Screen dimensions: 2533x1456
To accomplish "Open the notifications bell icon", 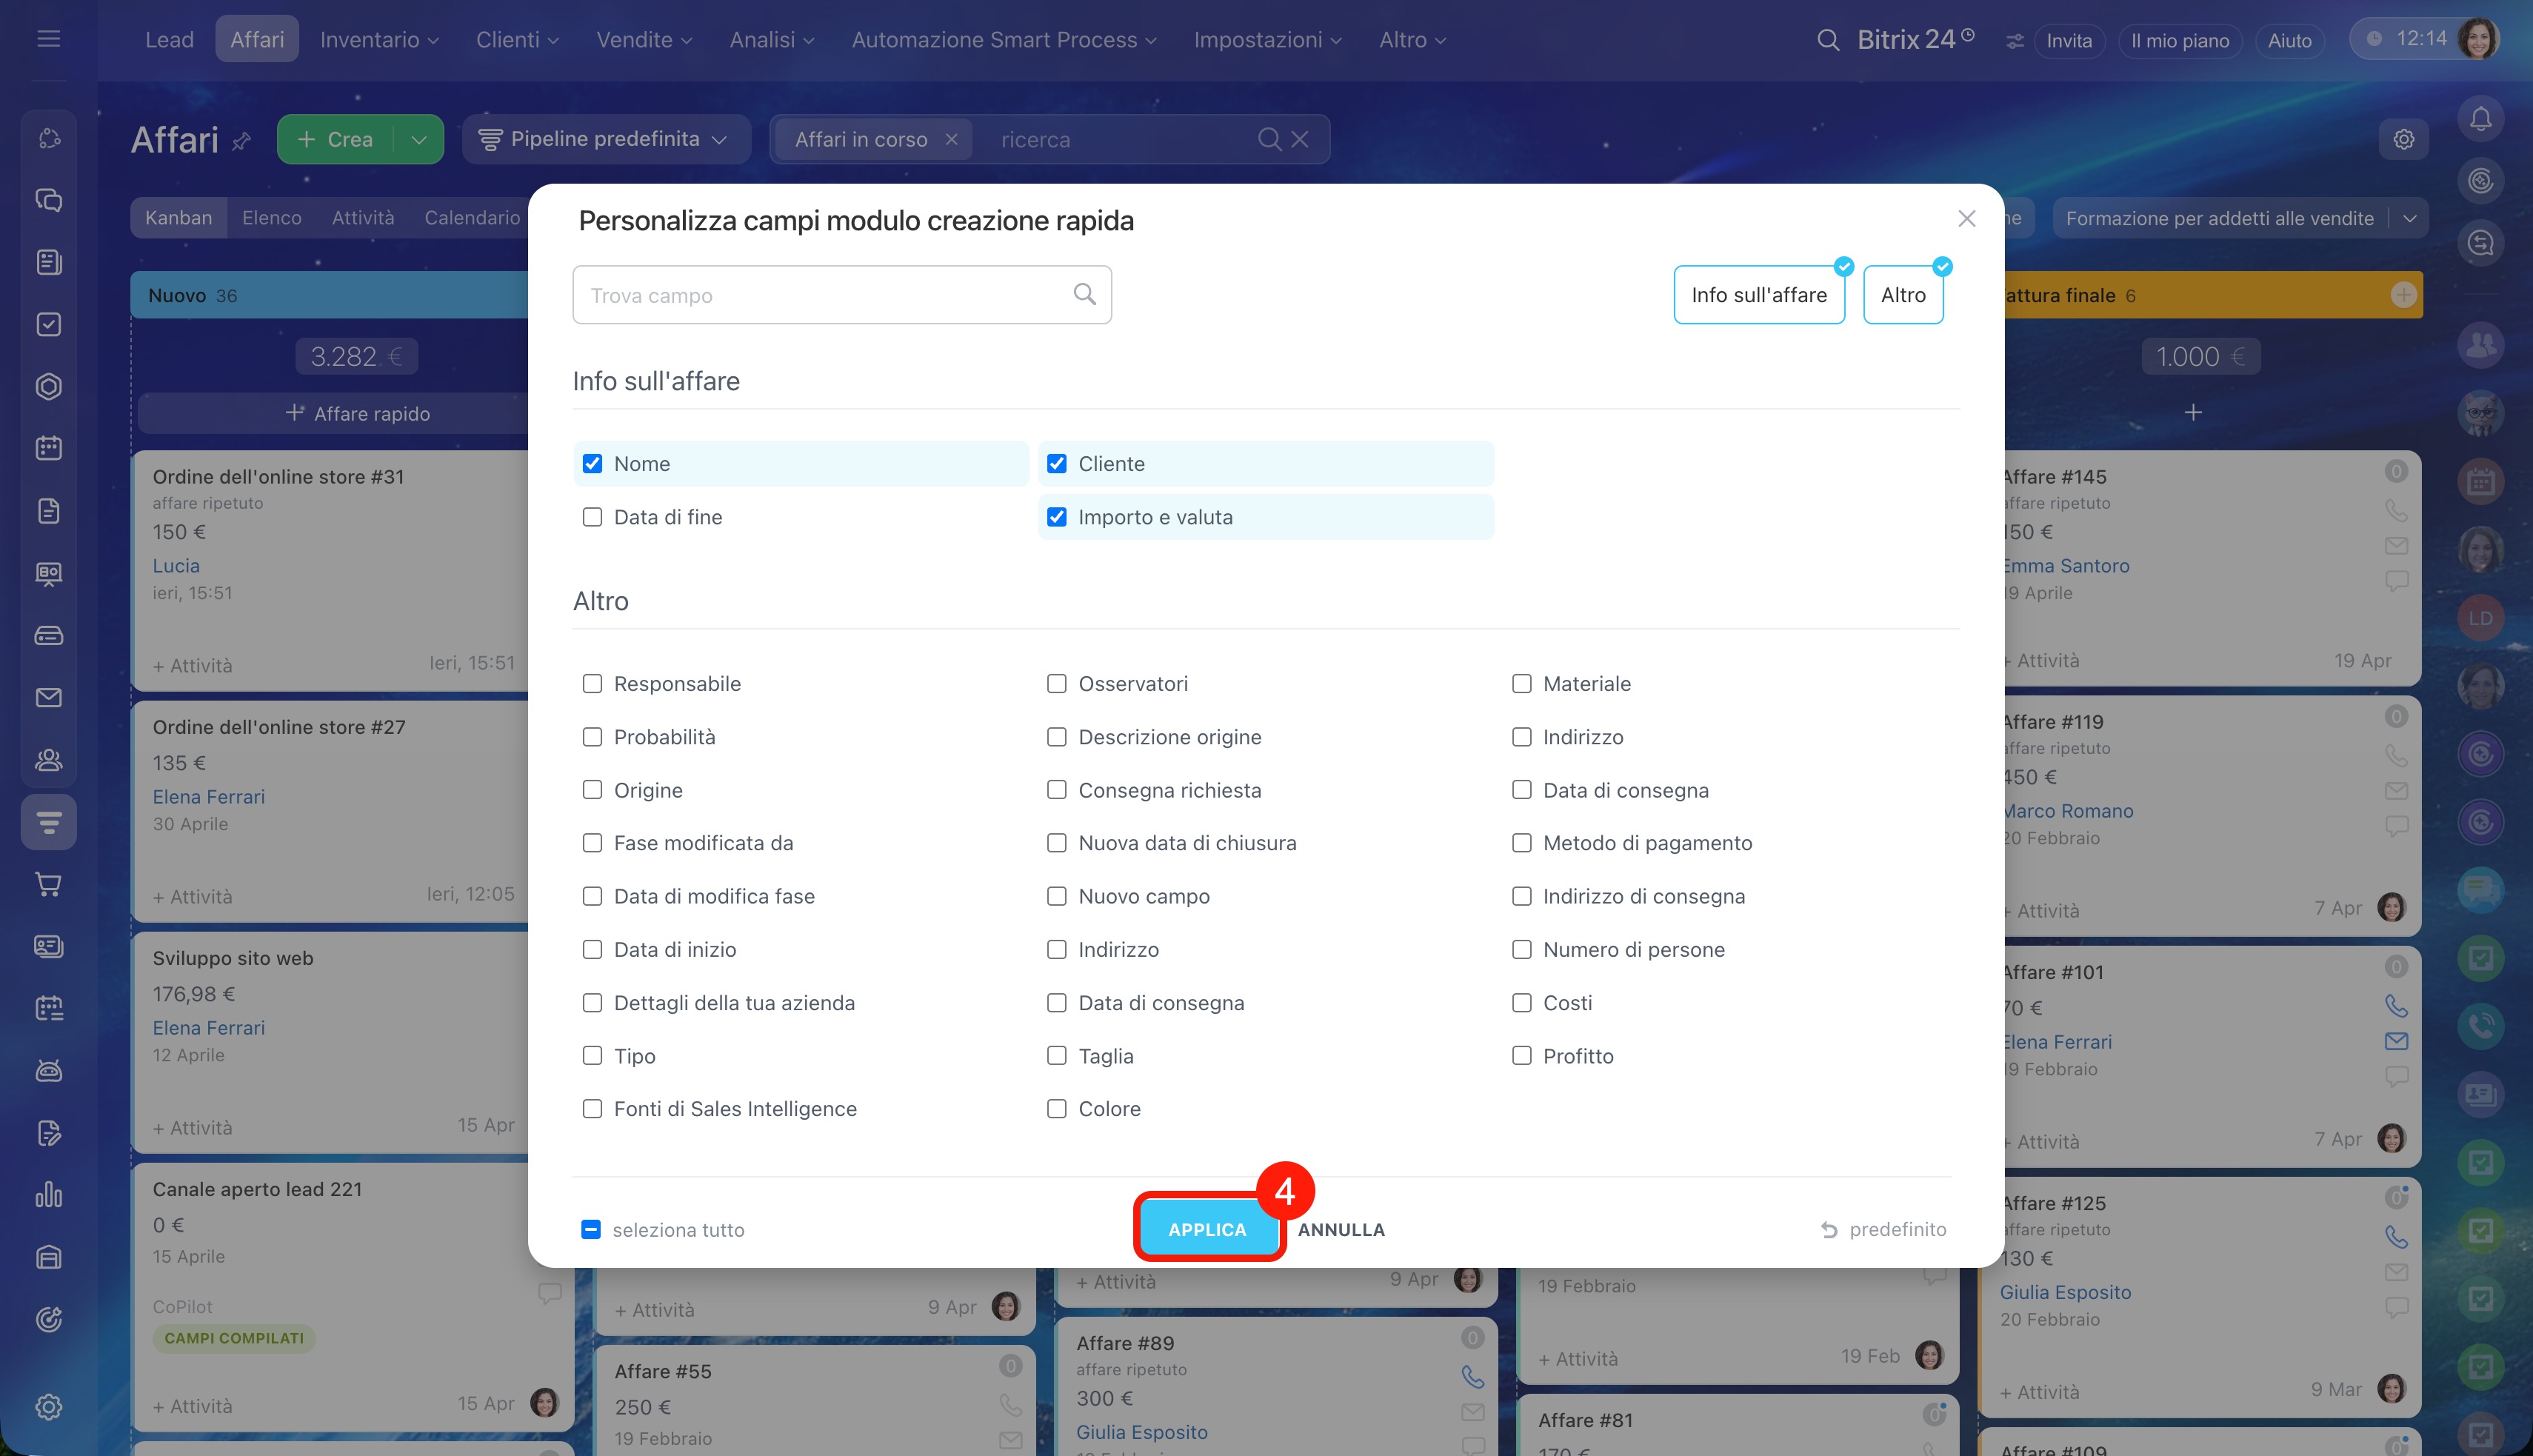I will point(2480,119).
